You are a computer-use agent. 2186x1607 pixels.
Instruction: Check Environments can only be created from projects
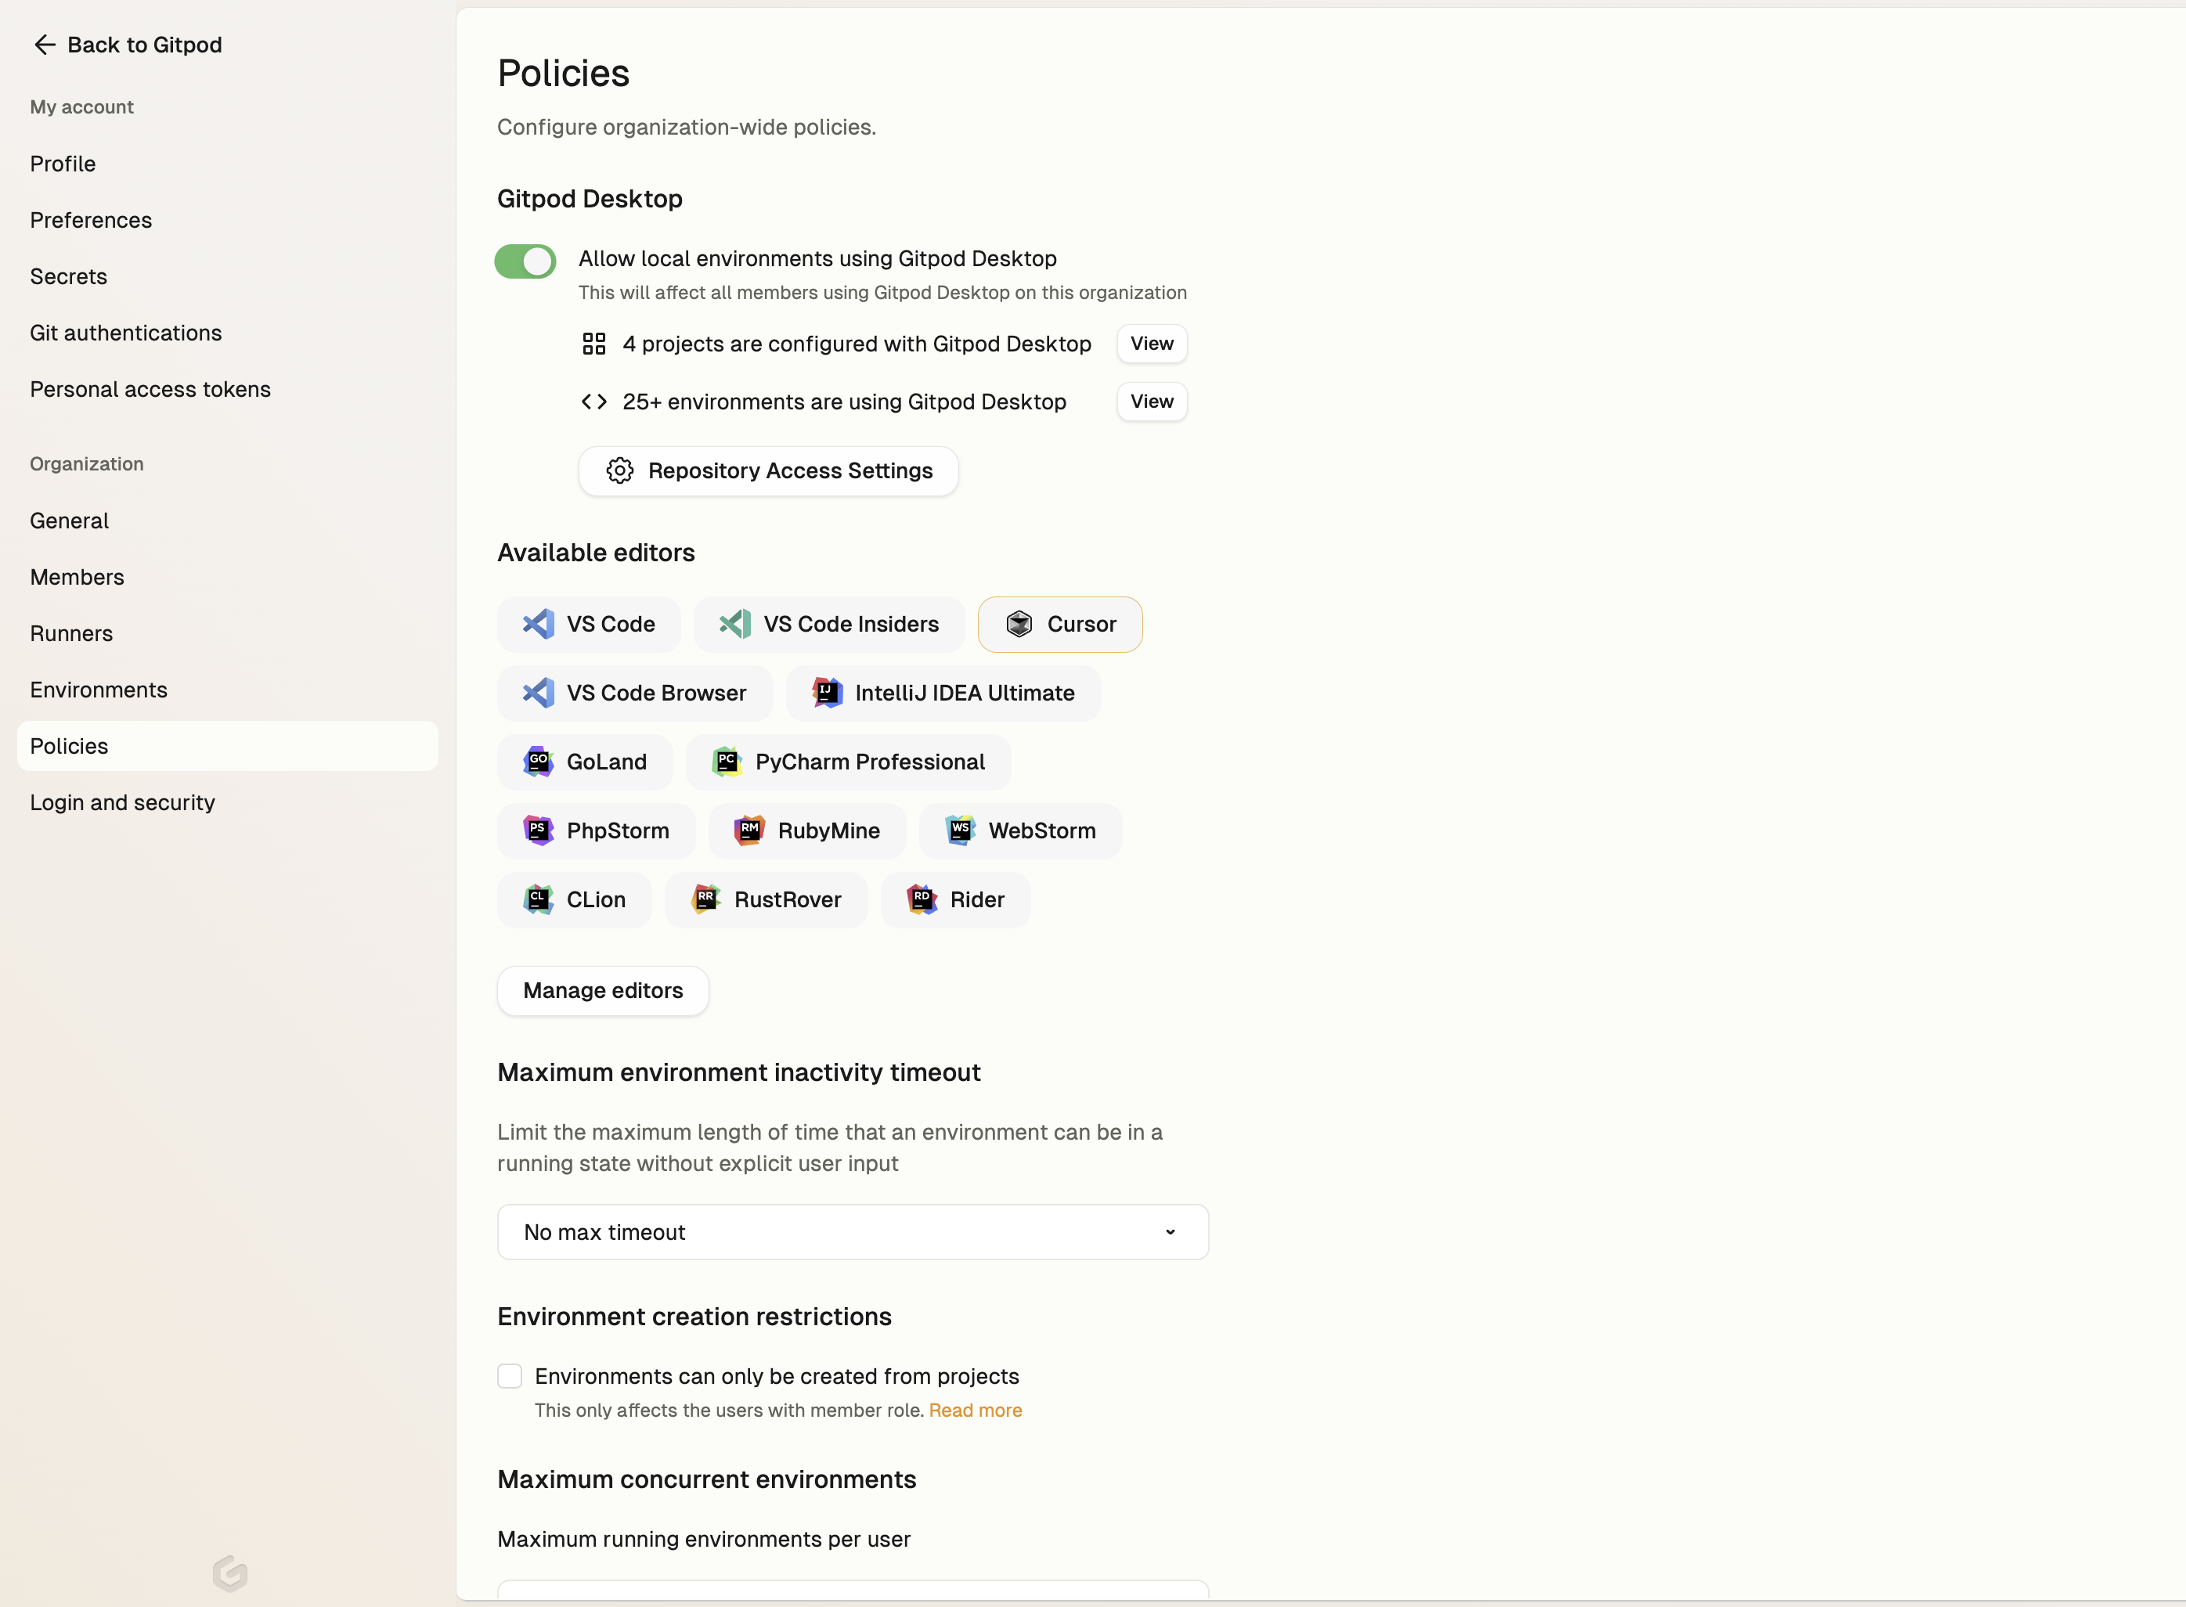(510, 1375)
